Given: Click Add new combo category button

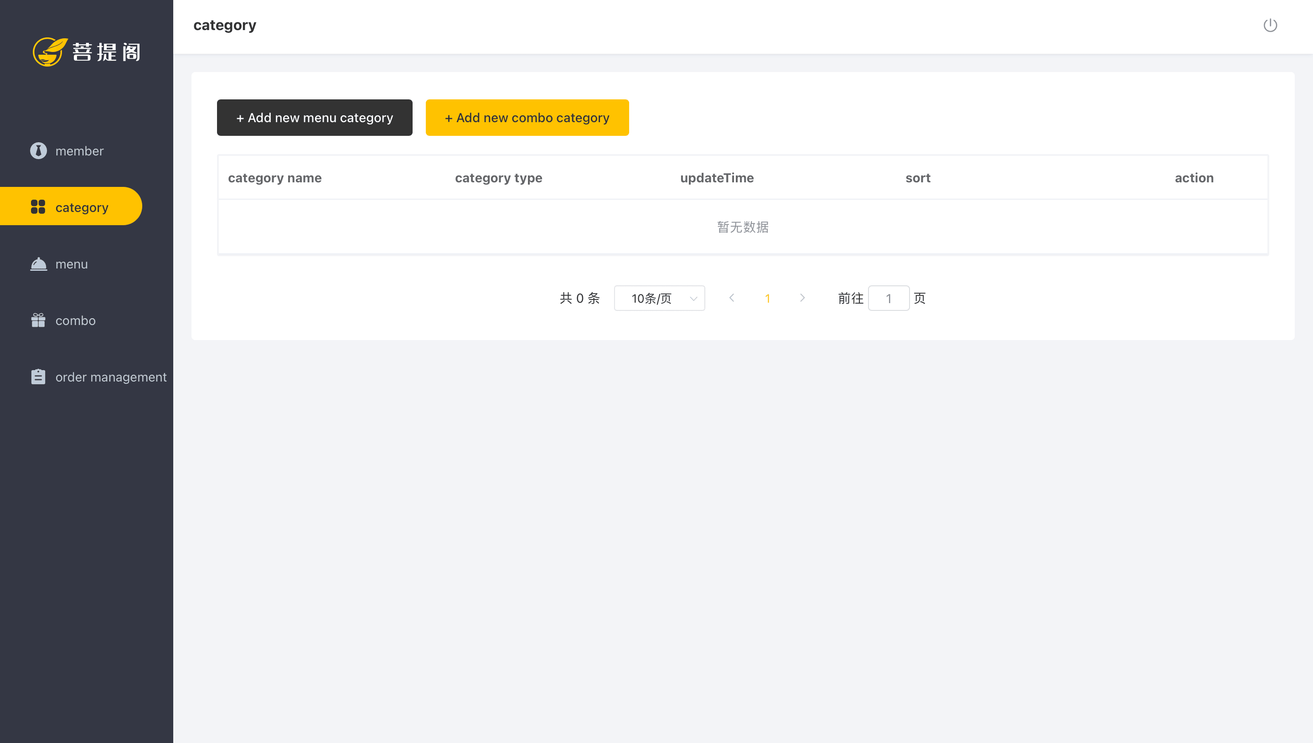Looking at the screenshot, I should coord(527,117).
